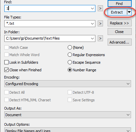Select the Escape Sequence radio option
The height and width of the screenshot is (132, 136).
pyautogui.click(x=70, y=62)
